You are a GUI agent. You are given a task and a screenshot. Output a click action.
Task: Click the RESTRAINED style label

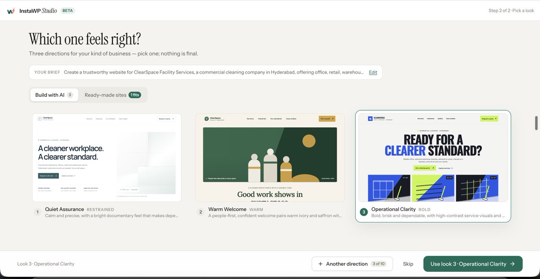100,210
